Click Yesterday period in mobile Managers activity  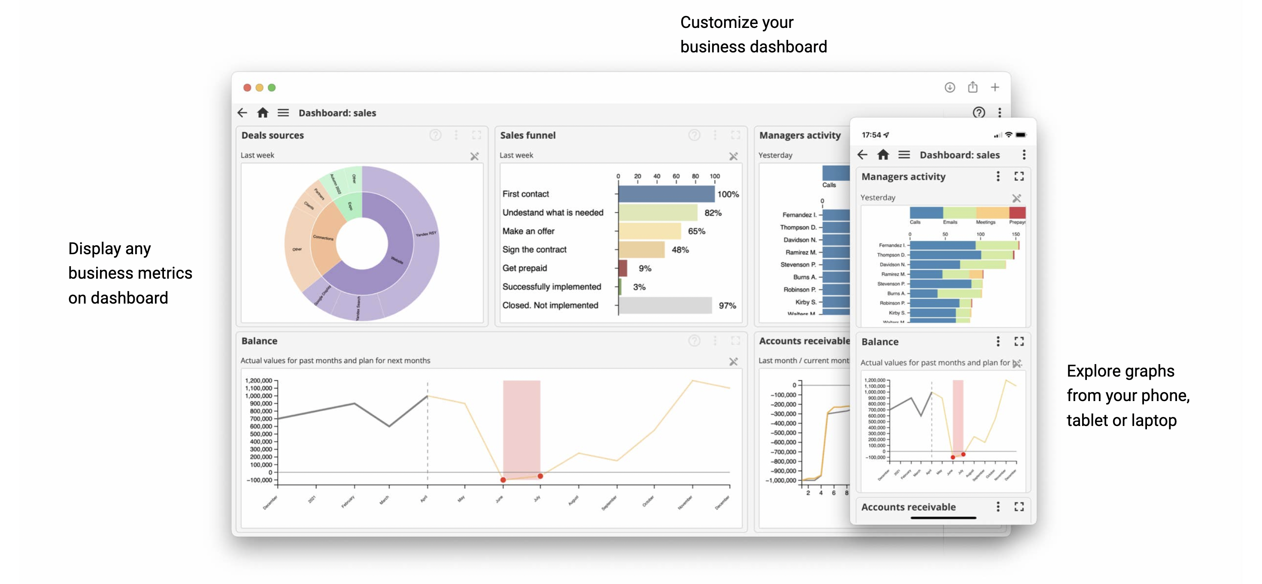[x=877, y=198]
